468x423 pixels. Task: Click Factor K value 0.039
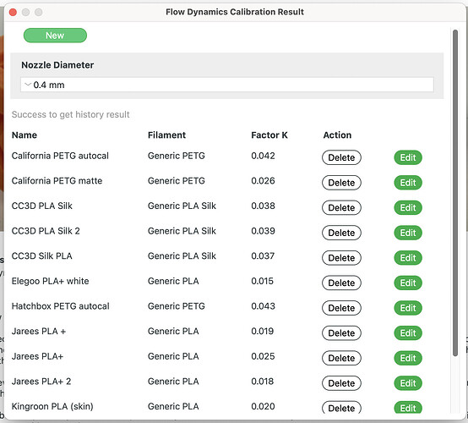[263, 231]
